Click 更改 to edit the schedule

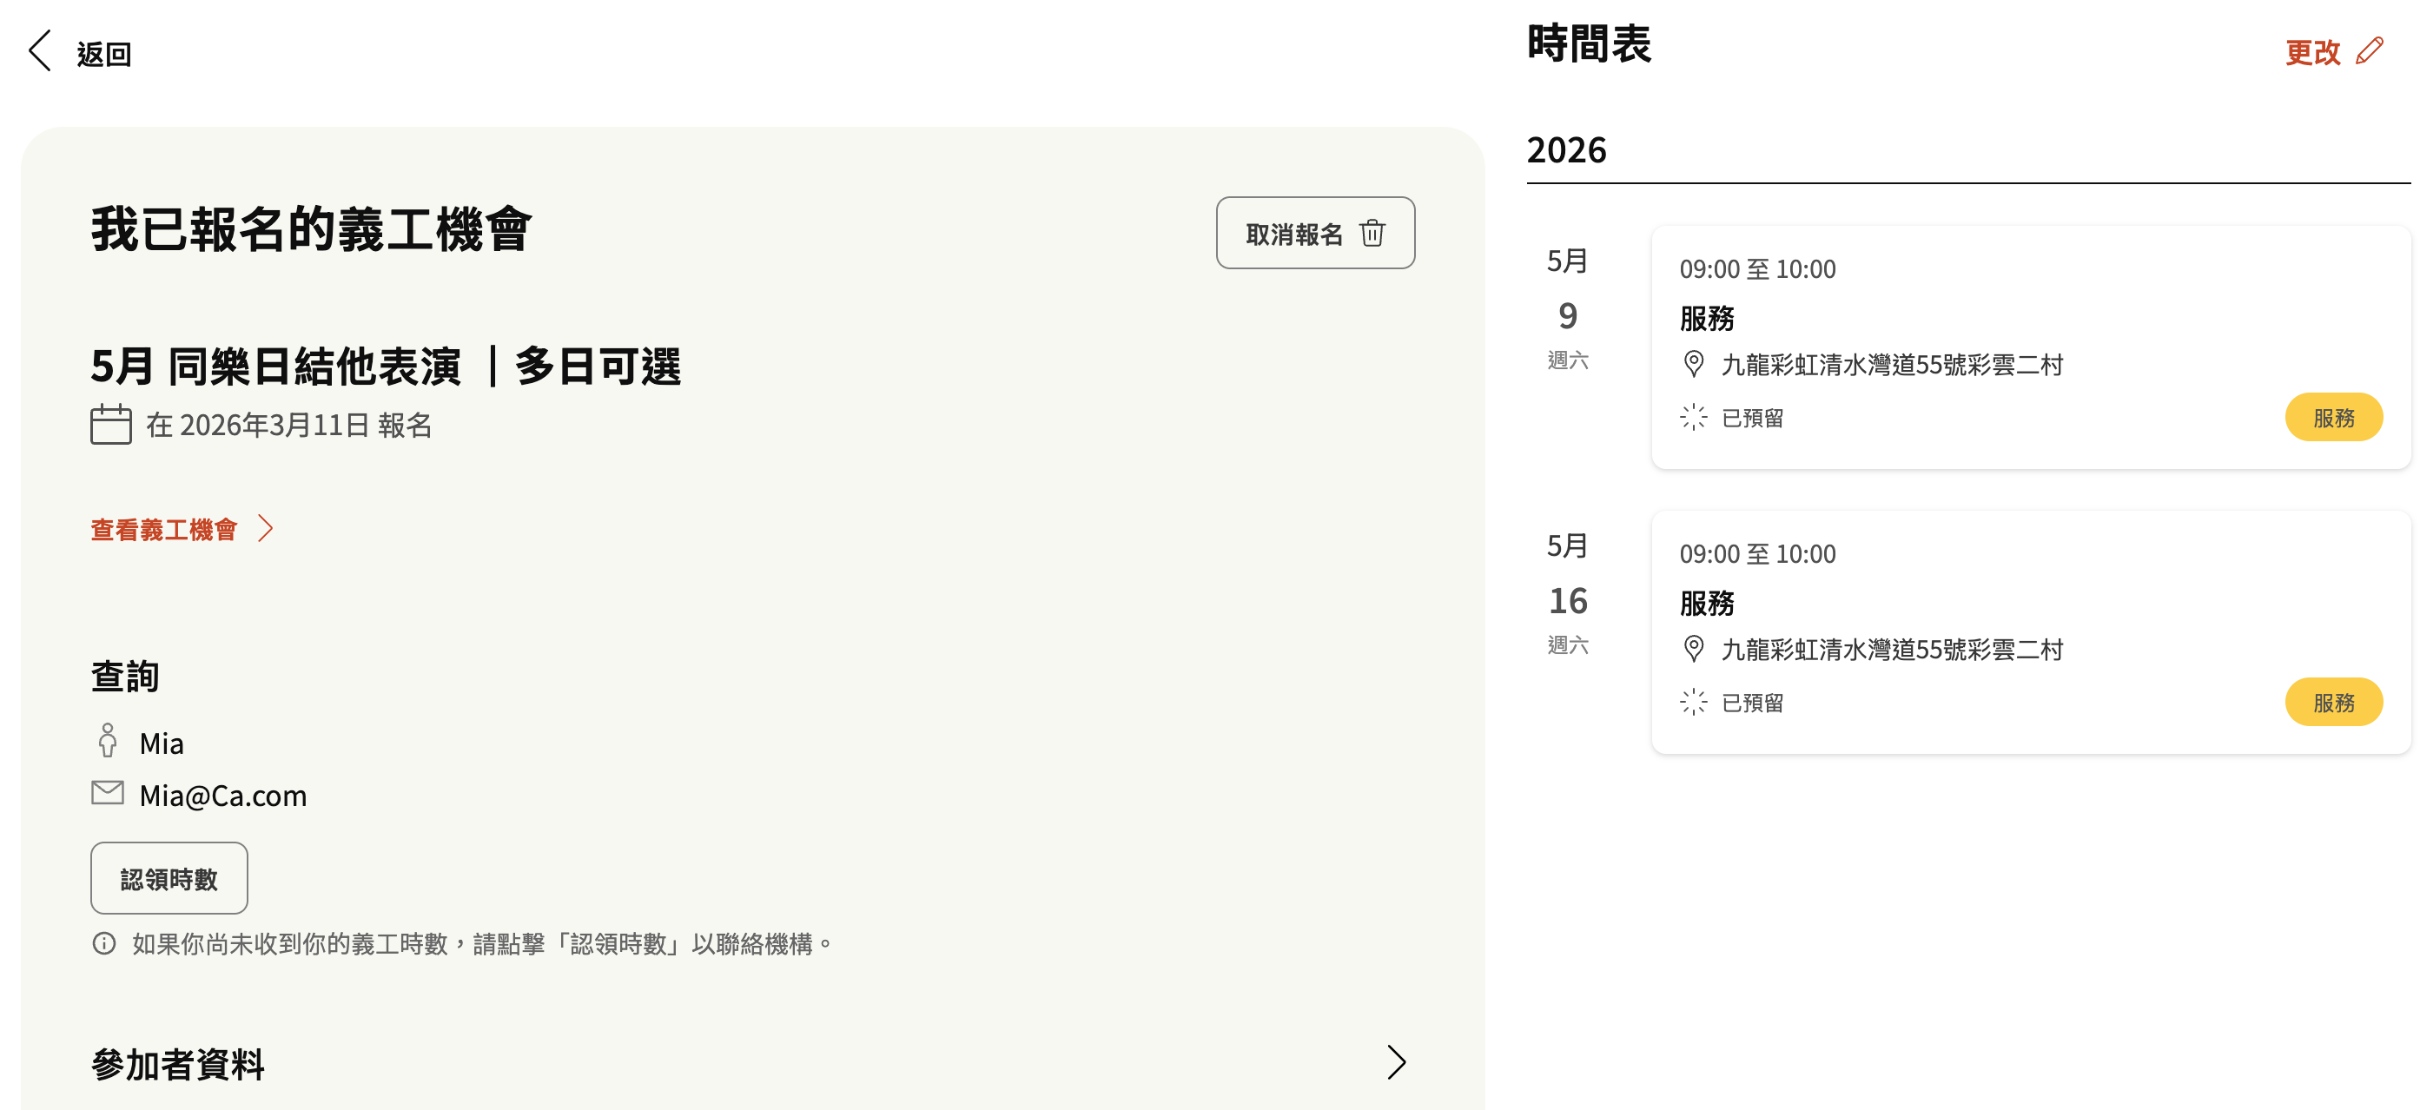click(x=2312, y=53)
